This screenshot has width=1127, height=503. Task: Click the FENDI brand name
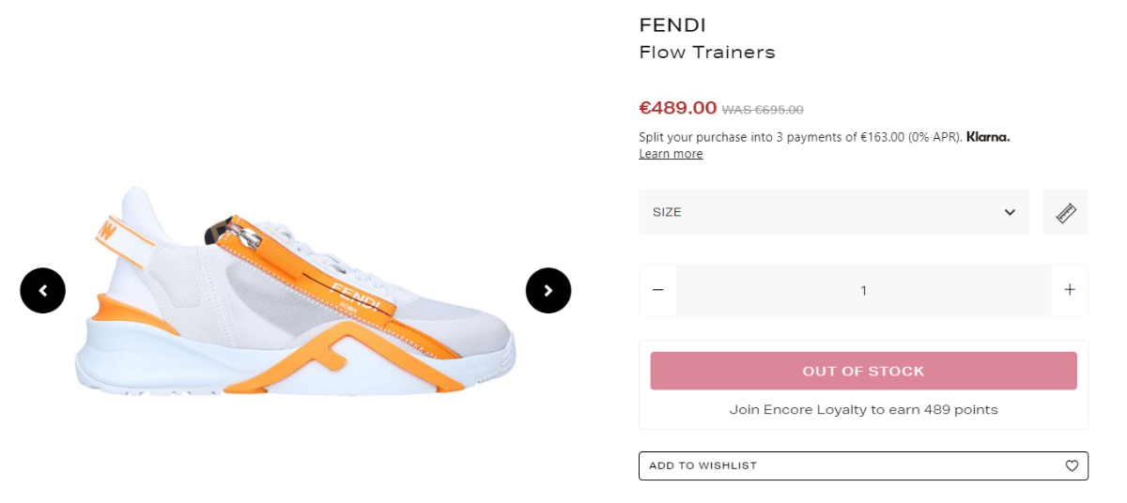[672, 25]
